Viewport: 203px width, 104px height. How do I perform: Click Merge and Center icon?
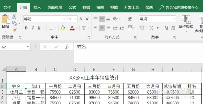pos(130,28)
